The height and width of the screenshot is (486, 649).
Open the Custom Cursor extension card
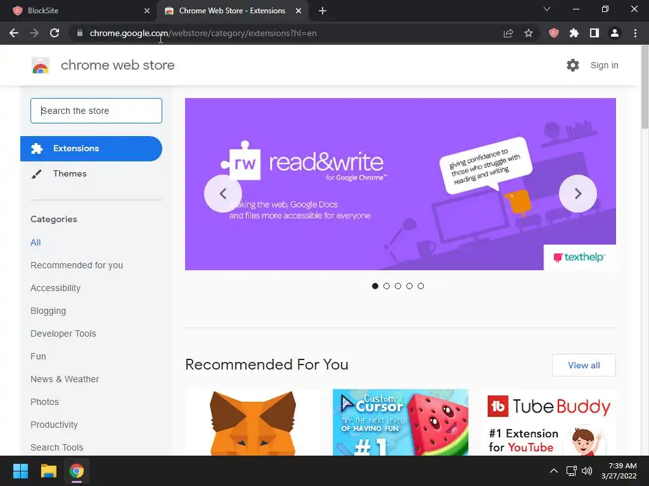pyautogui.click(x=401, y=422)
